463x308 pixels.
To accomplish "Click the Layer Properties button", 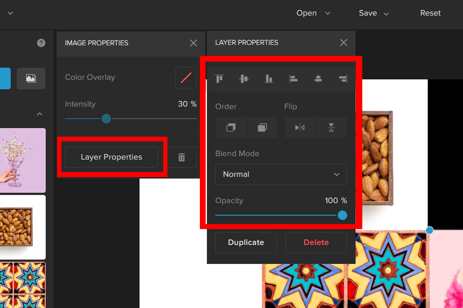I will pyautogui.click(x=112, y=157).
